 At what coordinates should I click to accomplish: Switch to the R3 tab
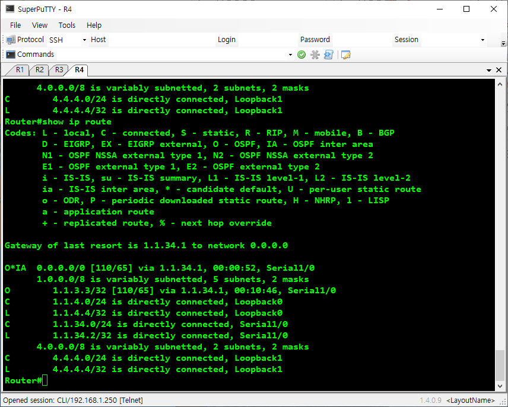click(59, 70)
